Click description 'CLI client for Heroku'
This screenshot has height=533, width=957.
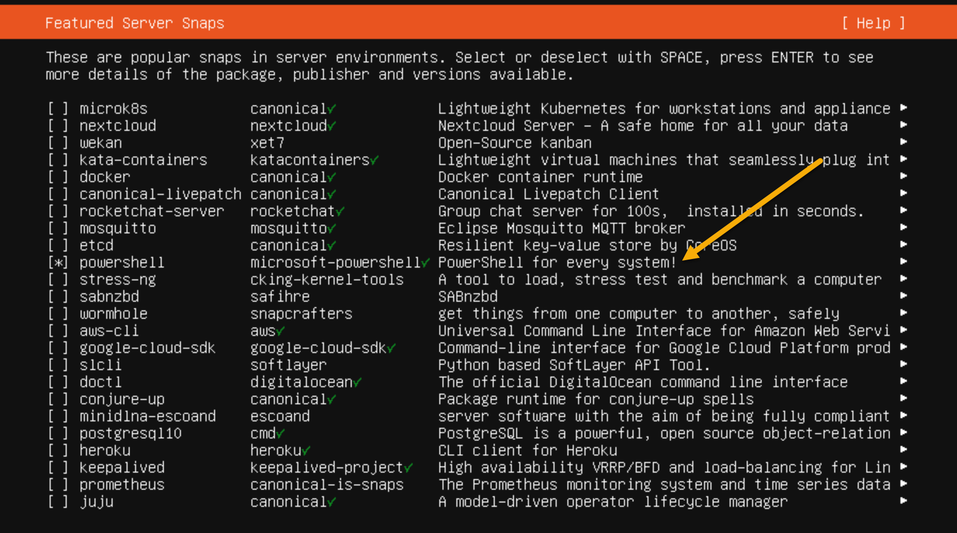pyautogui.click(x=528, y=451)
